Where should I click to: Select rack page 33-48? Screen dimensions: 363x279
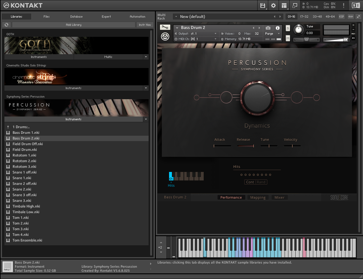coord(317,16)
